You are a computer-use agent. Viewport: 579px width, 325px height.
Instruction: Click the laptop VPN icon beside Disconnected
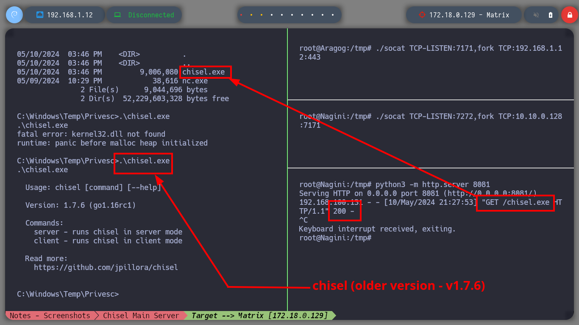tap(119, 15)
